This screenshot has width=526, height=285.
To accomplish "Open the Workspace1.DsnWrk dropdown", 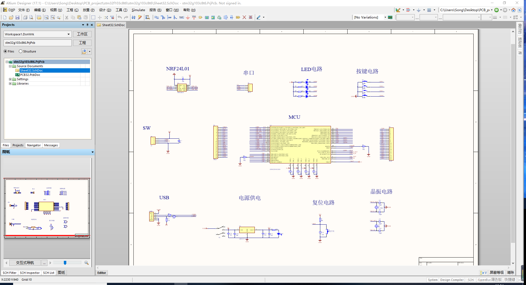I will click(68, 34).
